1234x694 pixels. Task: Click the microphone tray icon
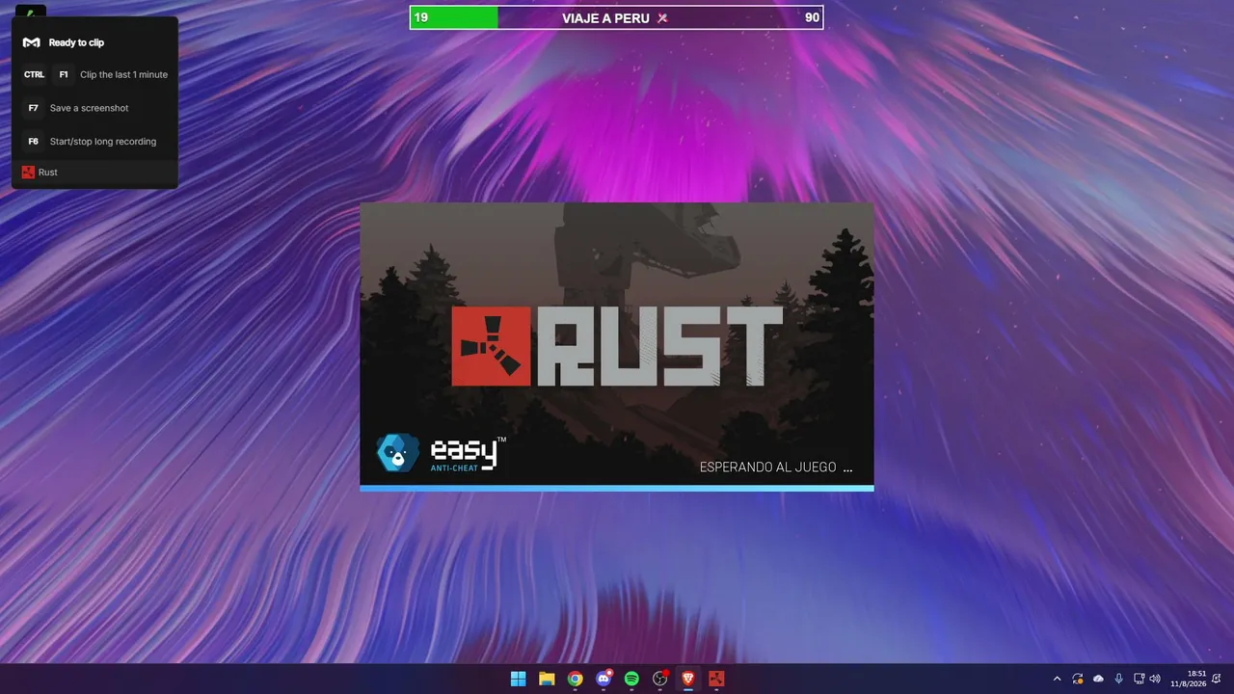[1118, 679]
